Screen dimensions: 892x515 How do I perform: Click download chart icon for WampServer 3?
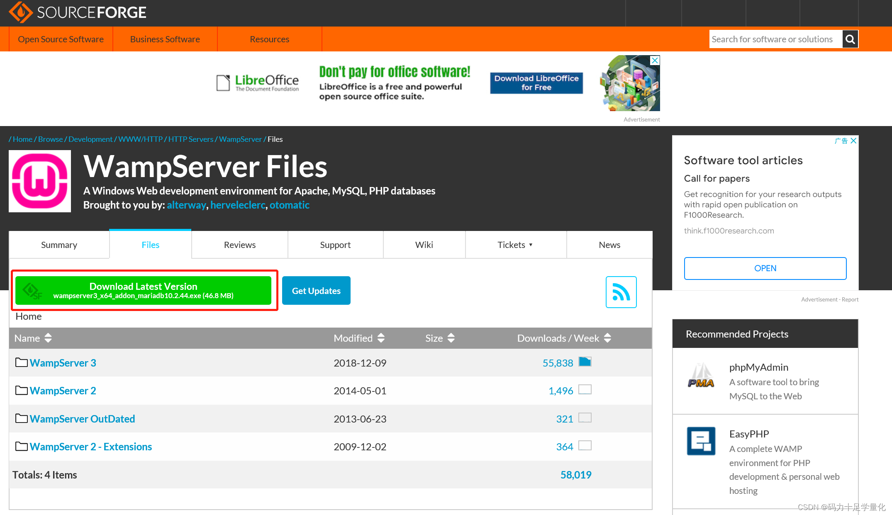(x=585, y=362)
